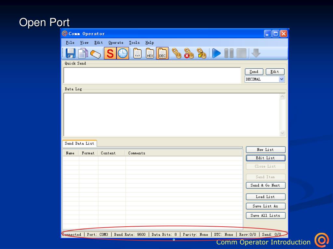Click the Comments column header

coord(184,153)
